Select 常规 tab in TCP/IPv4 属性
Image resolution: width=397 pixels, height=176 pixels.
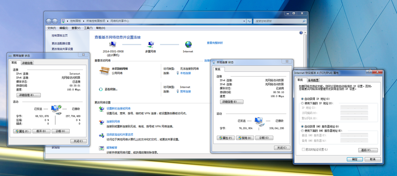(x=300, y=80)
